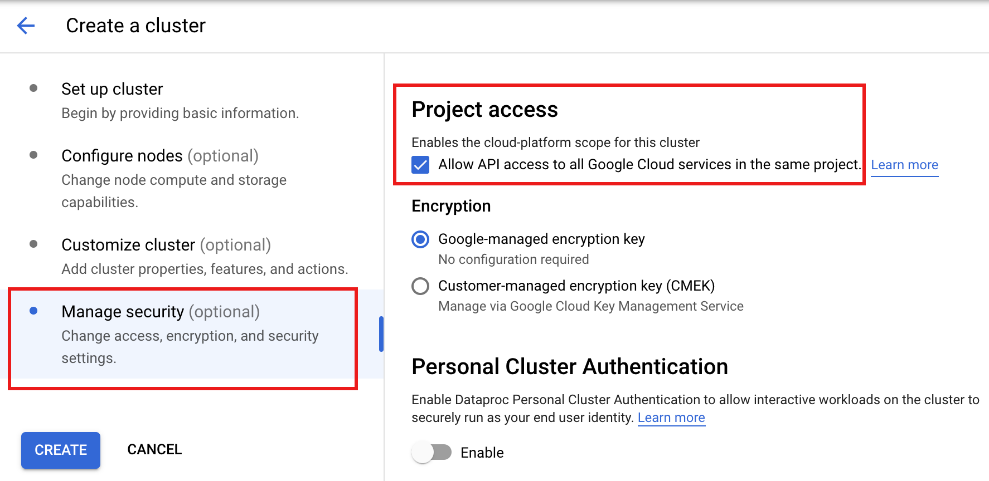This screenshot has height=481, width=989.
Task: Select Google-managed encryption key option
Action: [420, 239]
